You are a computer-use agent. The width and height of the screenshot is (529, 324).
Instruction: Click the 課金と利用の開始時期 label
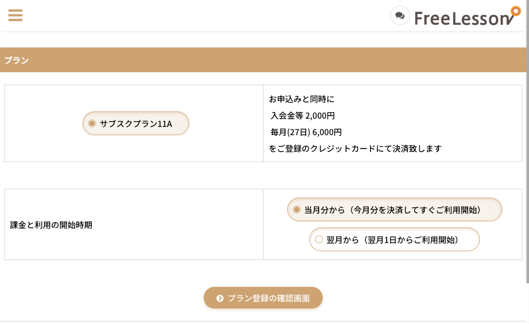coord(51,225)
